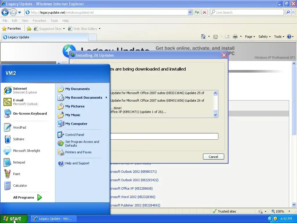Click the browser Forward button
The height and width of the screenshot is (223, 297).
pos(13,12)
